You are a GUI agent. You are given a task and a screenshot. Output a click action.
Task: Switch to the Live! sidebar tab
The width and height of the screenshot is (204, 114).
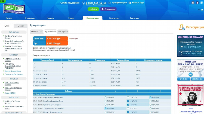[7, 26]
